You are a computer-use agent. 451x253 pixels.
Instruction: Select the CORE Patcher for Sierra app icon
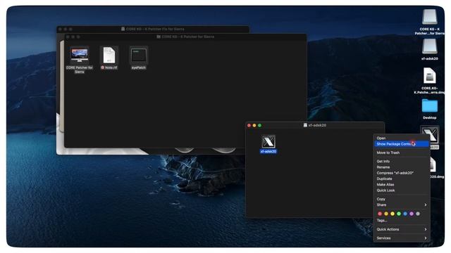[x=80, y=55]
